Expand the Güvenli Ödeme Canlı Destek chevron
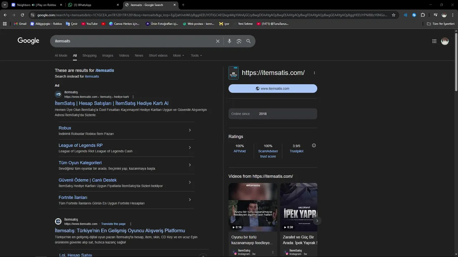Image resolution: width=458 pixels, height=257 pixels. [x=190, y=182]
